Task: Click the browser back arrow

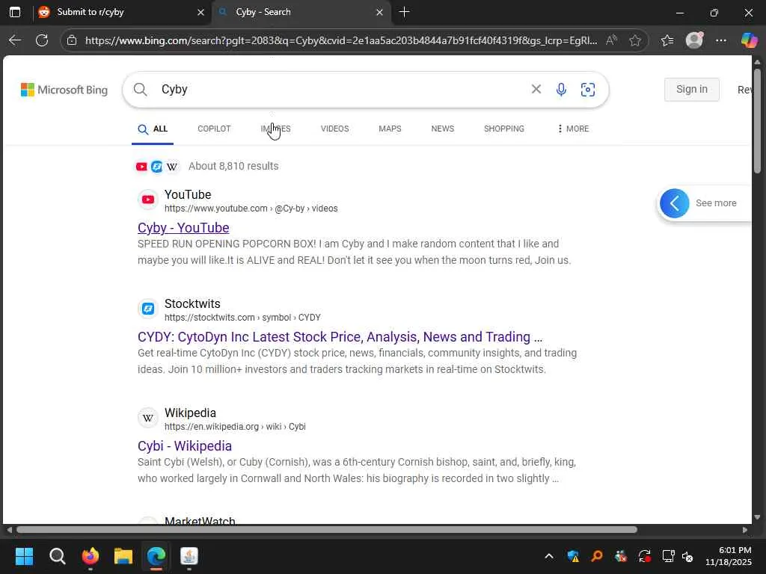Action: click(x=15, y=40)
